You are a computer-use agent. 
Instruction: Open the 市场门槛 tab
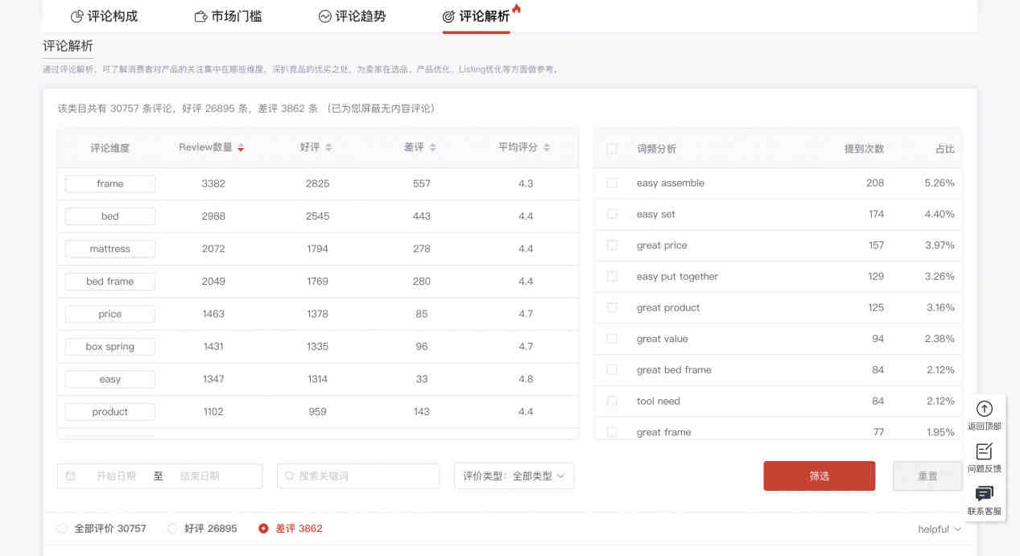[x=228, y=16]
